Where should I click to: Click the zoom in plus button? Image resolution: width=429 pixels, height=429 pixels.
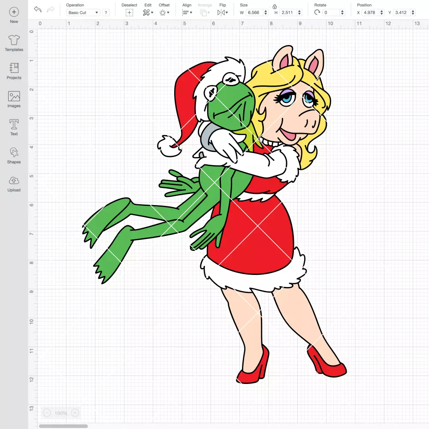tap(75, 413)
